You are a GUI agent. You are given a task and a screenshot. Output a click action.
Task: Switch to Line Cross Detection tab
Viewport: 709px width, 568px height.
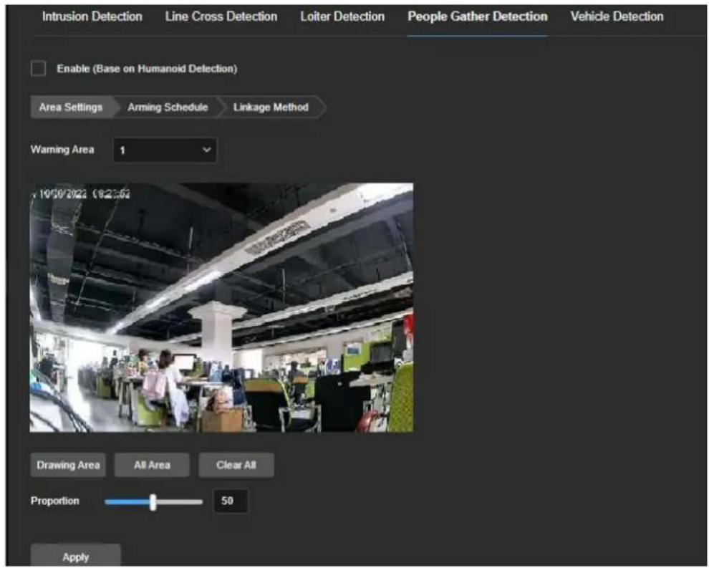(x=221, y=16)
